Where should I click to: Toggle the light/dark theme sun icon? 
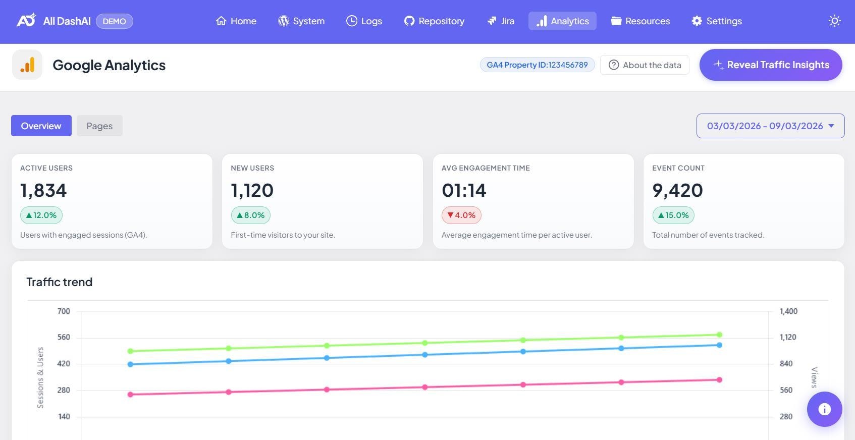834,21
